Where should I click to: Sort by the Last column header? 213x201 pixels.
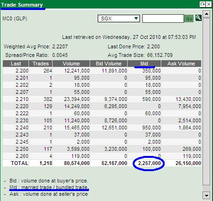[16, 64]
